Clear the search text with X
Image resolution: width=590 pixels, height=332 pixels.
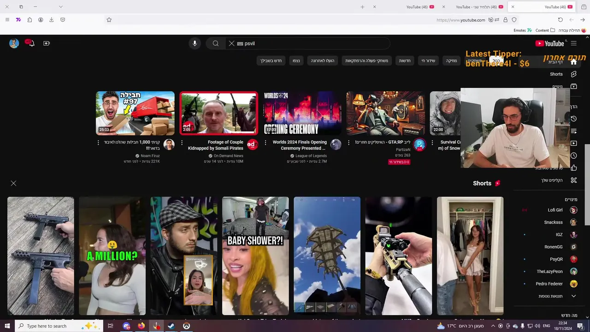[231, 43]
